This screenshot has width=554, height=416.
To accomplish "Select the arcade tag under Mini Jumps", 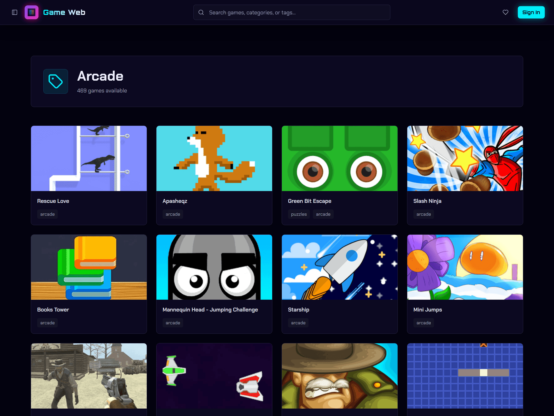I will pos(424,323).
